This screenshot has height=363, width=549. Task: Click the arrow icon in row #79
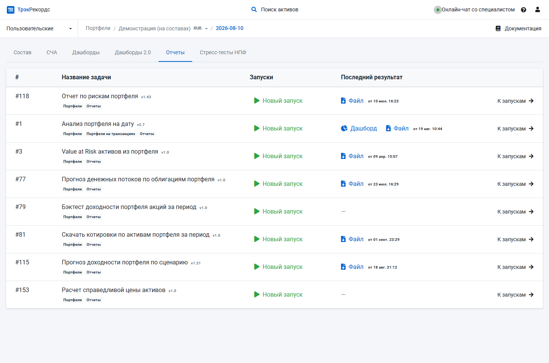coord(531,212)
